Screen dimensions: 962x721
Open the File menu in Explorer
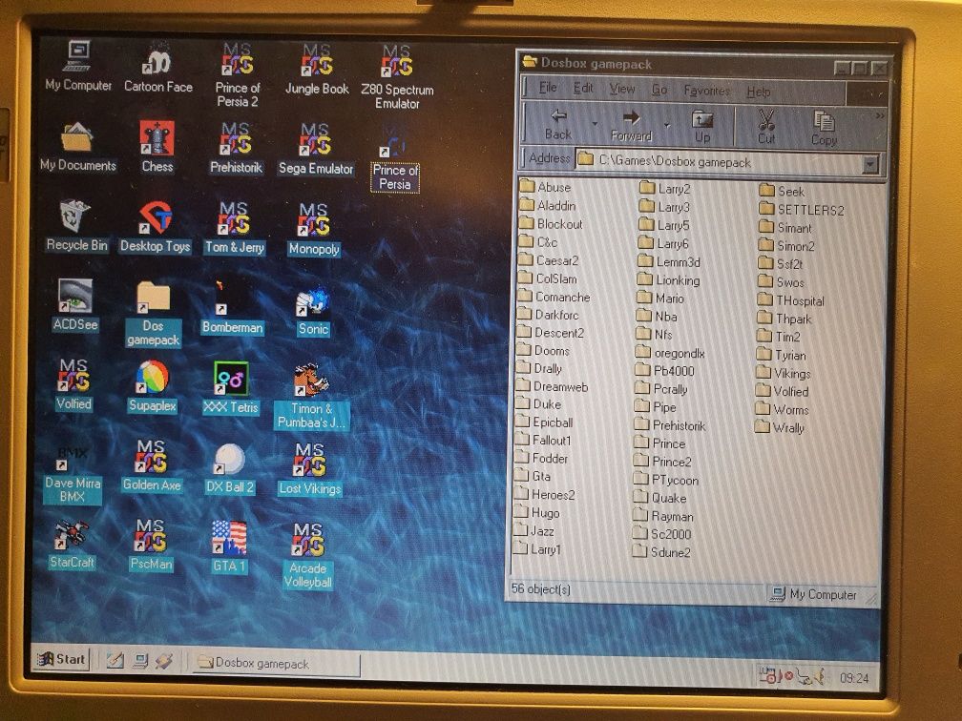pos(547,88)
